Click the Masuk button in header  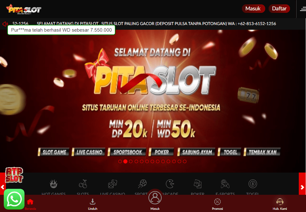coord(253,8)
